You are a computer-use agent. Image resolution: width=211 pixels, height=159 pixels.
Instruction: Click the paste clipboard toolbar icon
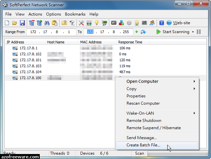[55, 23]
